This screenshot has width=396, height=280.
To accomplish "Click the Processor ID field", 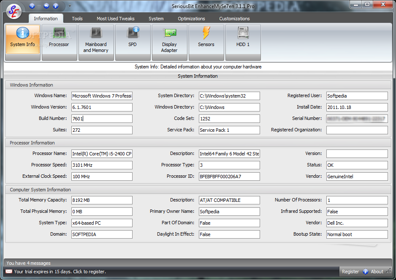I will point(229,177).
